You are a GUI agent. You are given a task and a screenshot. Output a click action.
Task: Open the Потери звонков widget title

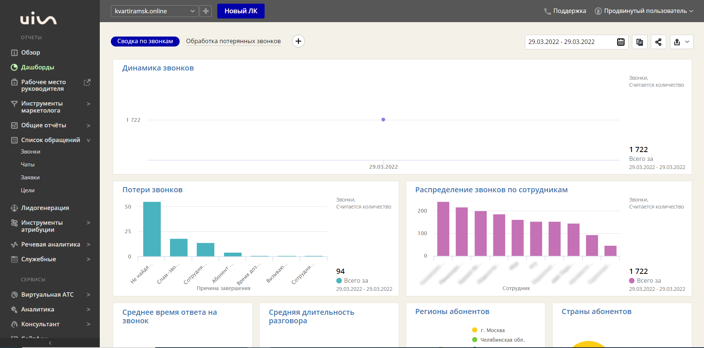pos(152,190)
